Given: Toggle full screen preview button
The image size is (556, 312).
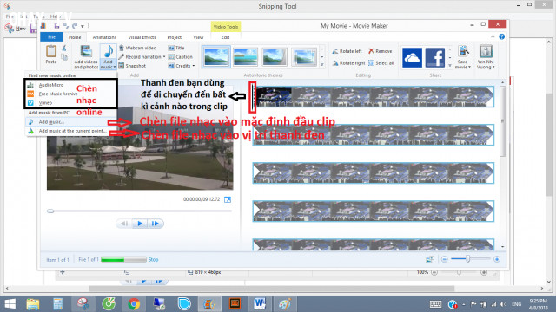Looking at the screenshot, I should 228,200.
